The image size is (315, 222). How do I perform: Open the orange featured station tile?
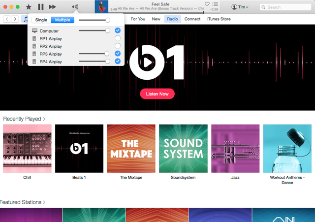click(x=157, y=215)
